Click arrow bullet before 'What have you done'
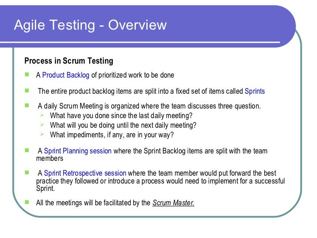The height and width of the screenshot is (238, 317). tap(42, 116)
